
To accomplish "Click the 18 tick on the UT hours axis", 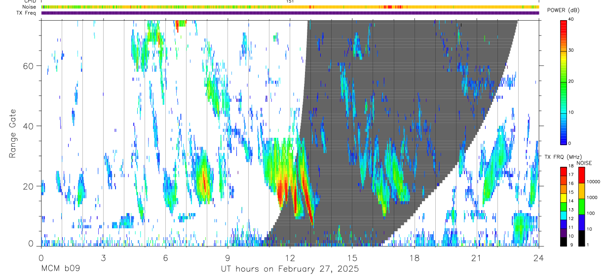I will [x=414, y=258].
